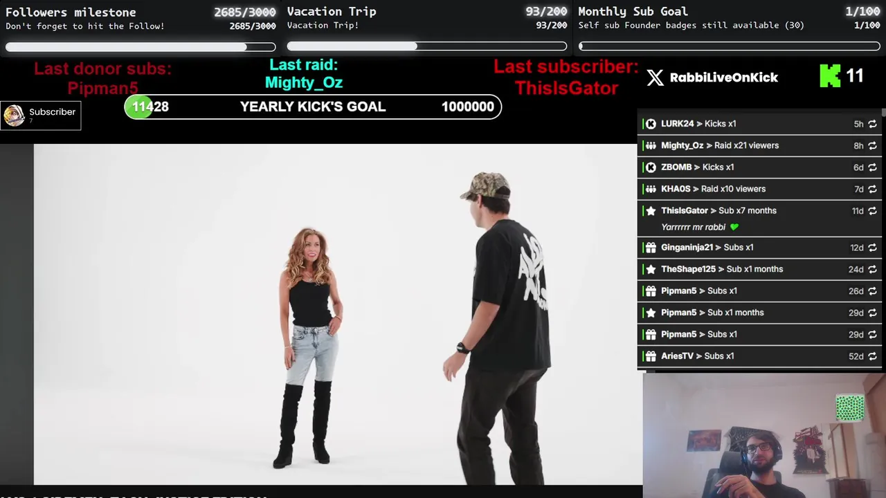The image size is (886, 498).
Task: Click the raid icon beside Mighty_Oz
Action: 651,145
